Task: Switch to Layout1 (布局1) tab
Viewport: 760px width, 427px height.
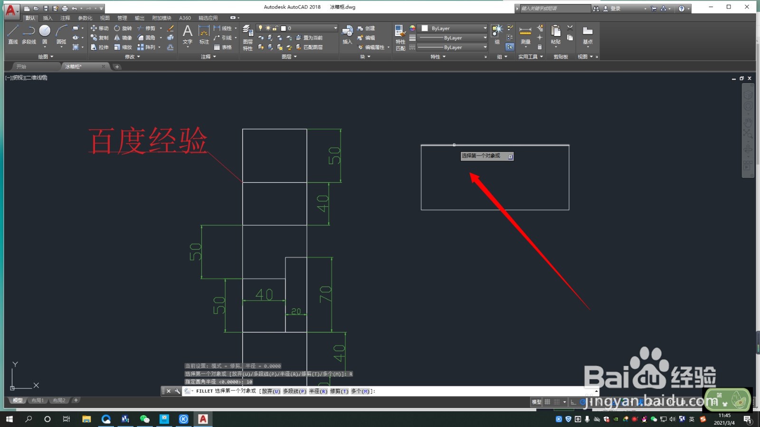Action: point(38,400)
